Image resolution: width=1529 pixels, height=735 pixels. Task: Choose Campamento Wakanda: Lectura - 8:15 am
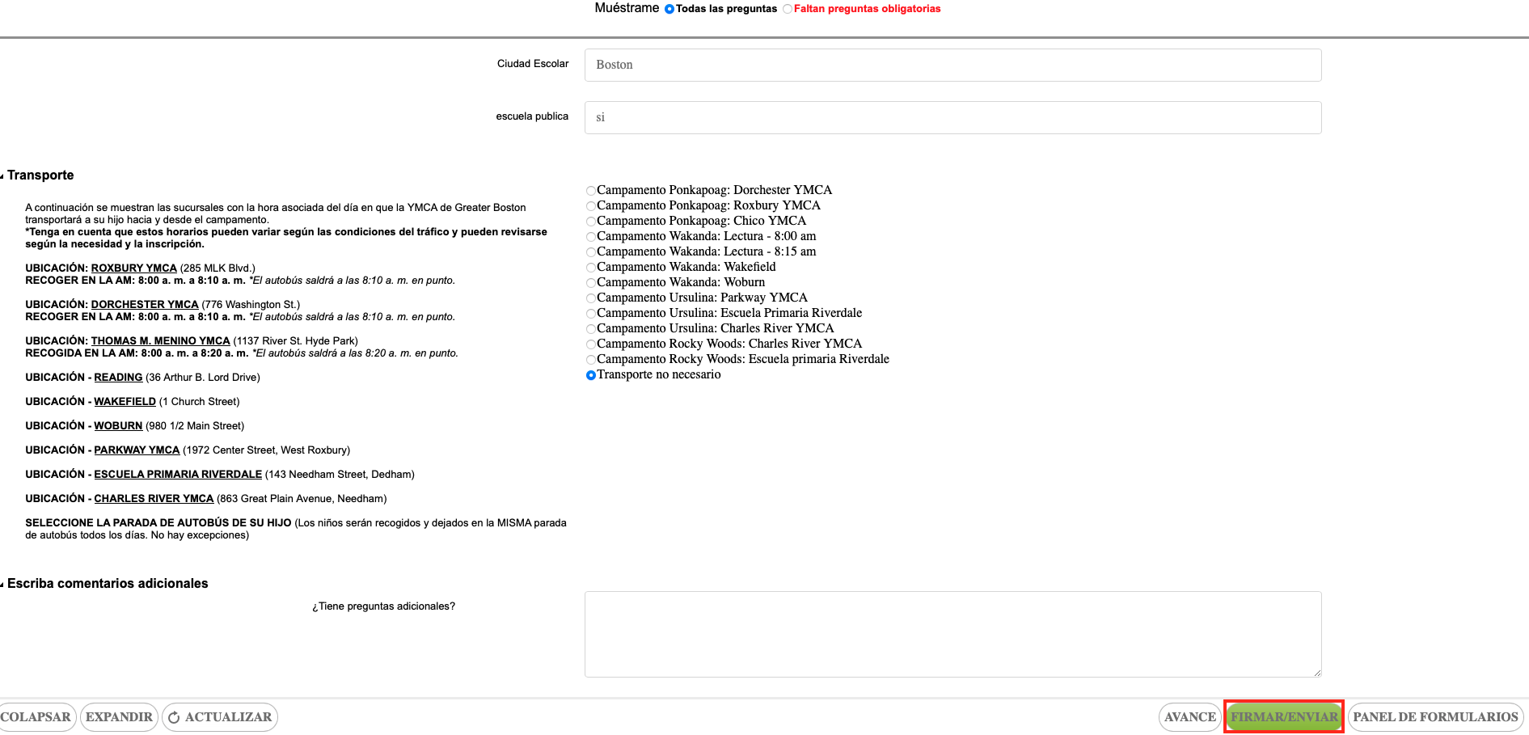tap(591, 252)
